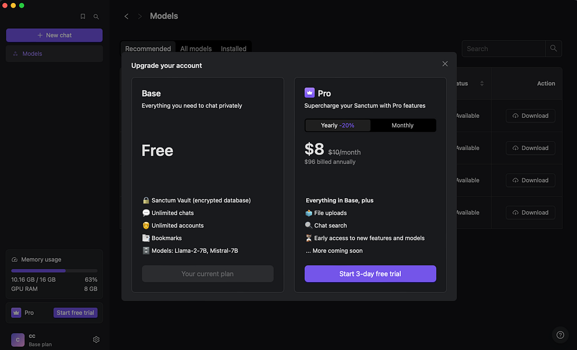Start a New chat
This screenshot has height=350, width=577.
54,36
